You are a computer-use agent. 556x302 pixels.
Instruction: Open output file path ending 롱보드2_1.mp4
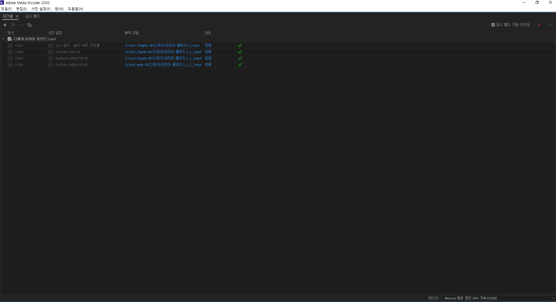[162, 45]
